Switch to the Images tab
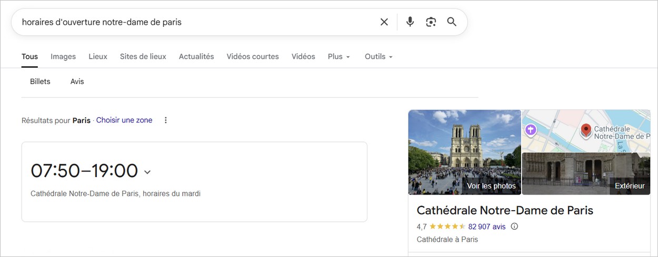The image size is (658, 257). coord(63,57)
